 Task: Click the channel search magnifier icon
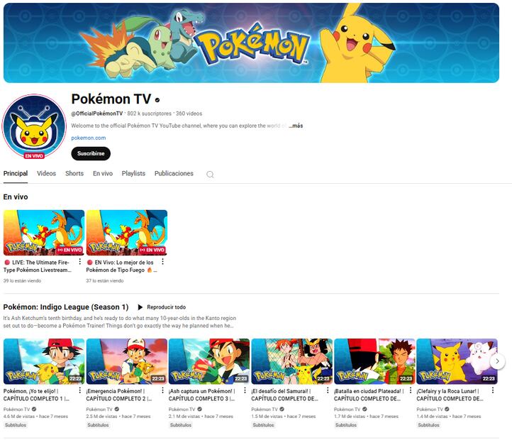coord(210,174)
